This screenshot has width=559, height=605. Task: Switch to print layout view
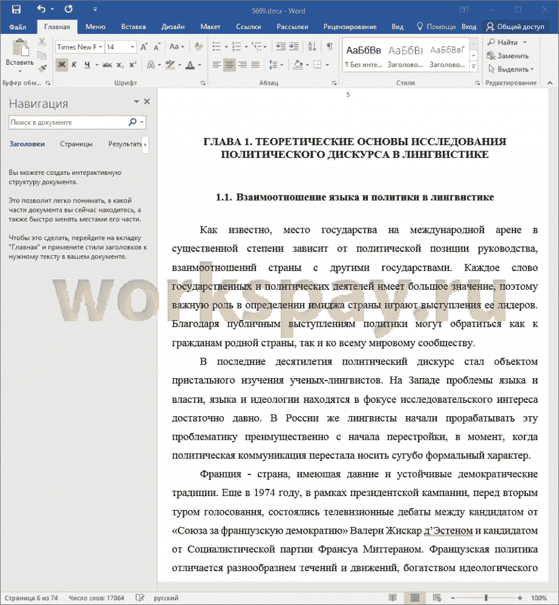(x=415, y=597)
